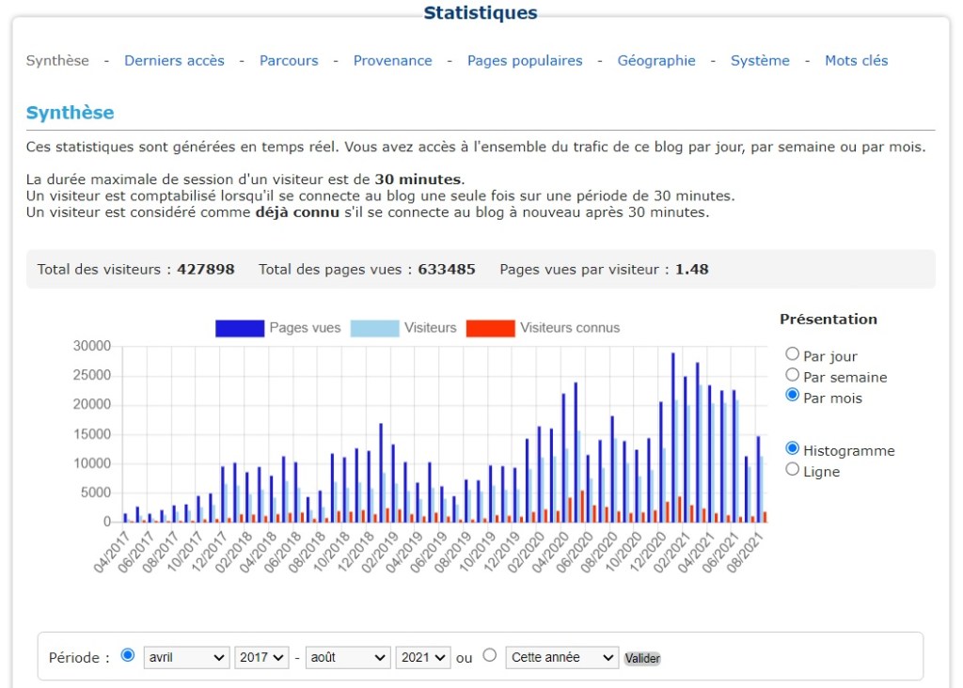Select the custom date range radio button
963x688 pixels.
[x=128, y=655]
